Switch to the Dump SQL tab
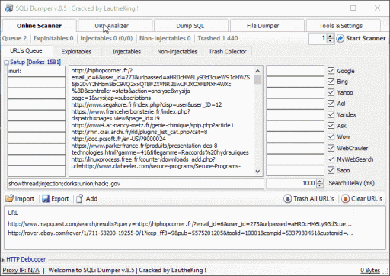Screen dimensions: 390x276 (190, 26)
